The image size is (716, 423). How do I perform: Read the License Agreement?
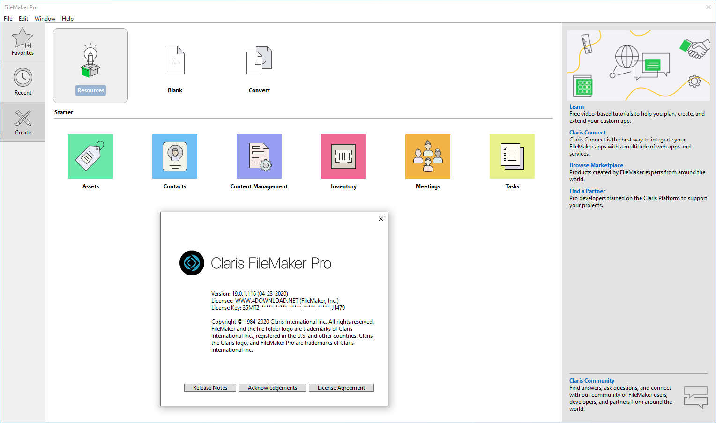point(341,387)
